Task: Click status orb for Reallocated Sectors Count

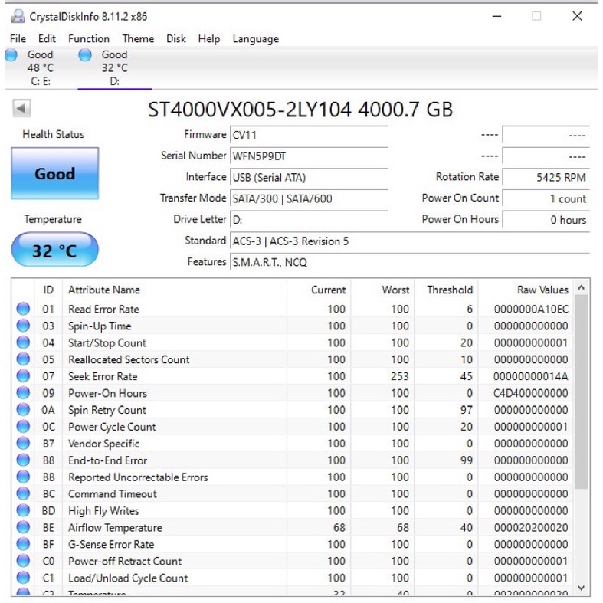Action: 23,359
